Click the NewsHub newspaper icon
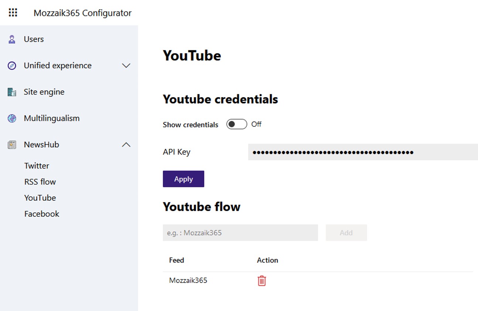Viewport: 478px width, 311px height. 12,145
